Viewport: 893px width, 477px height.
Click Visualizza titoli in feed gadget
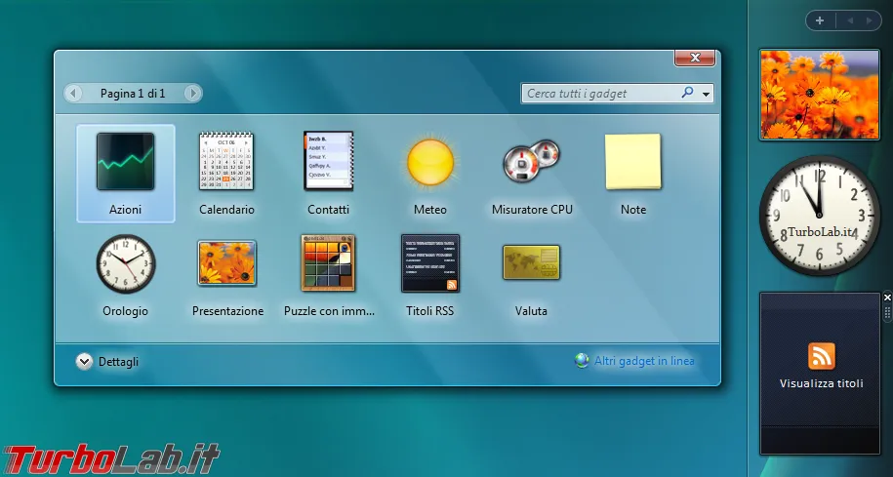click(821, 383)
